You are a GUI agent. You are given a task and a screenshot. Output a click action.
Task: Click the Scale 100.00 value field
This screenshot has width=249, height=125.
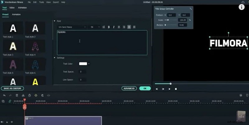182,20
